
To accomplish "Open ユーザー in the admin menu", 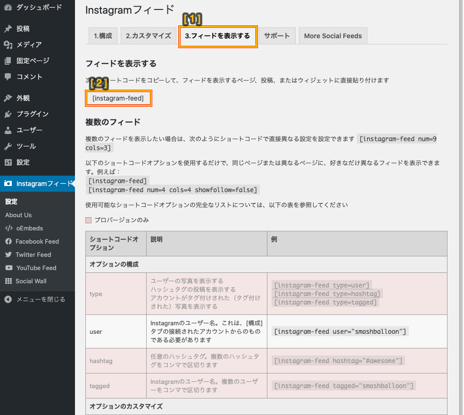I will click(x=37, y=130).
